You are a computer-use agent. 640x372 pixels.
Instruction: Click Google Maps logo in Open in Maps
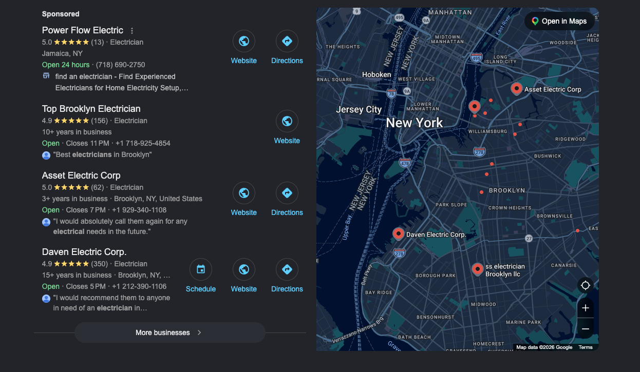click(535, 21)
